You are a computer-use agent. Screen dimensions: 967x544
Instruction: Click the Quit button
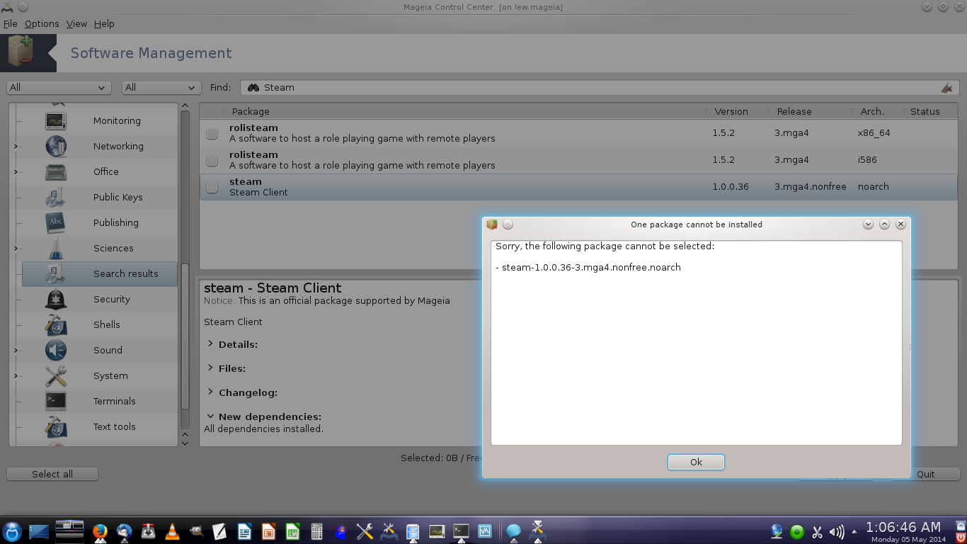point(925,474)
